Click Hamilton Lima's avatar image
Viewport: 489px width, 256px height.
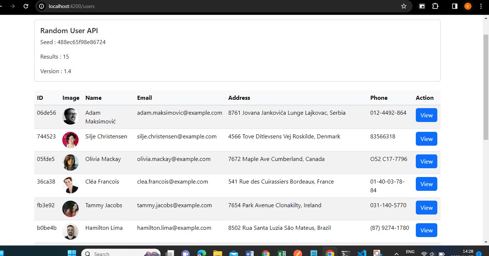(70, 231)
